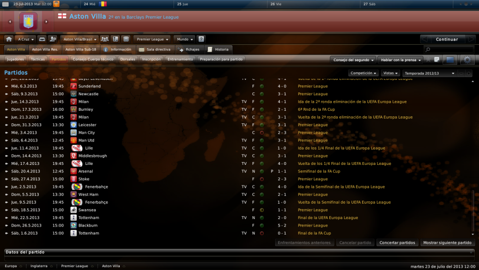This screenshot has width=479, height=270.
Task: Bookmark this screen with the star icon
Action: point(428,60)
